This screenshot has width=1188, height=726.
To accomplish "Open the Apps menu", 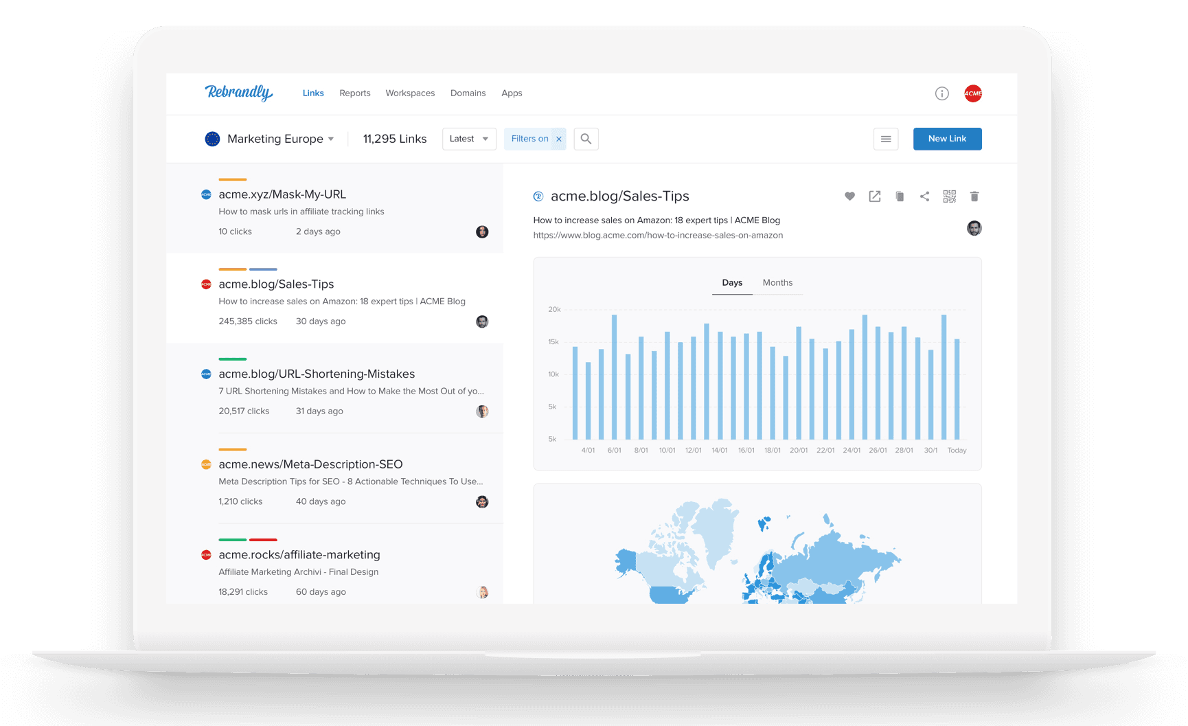I will tap(512, 93).
